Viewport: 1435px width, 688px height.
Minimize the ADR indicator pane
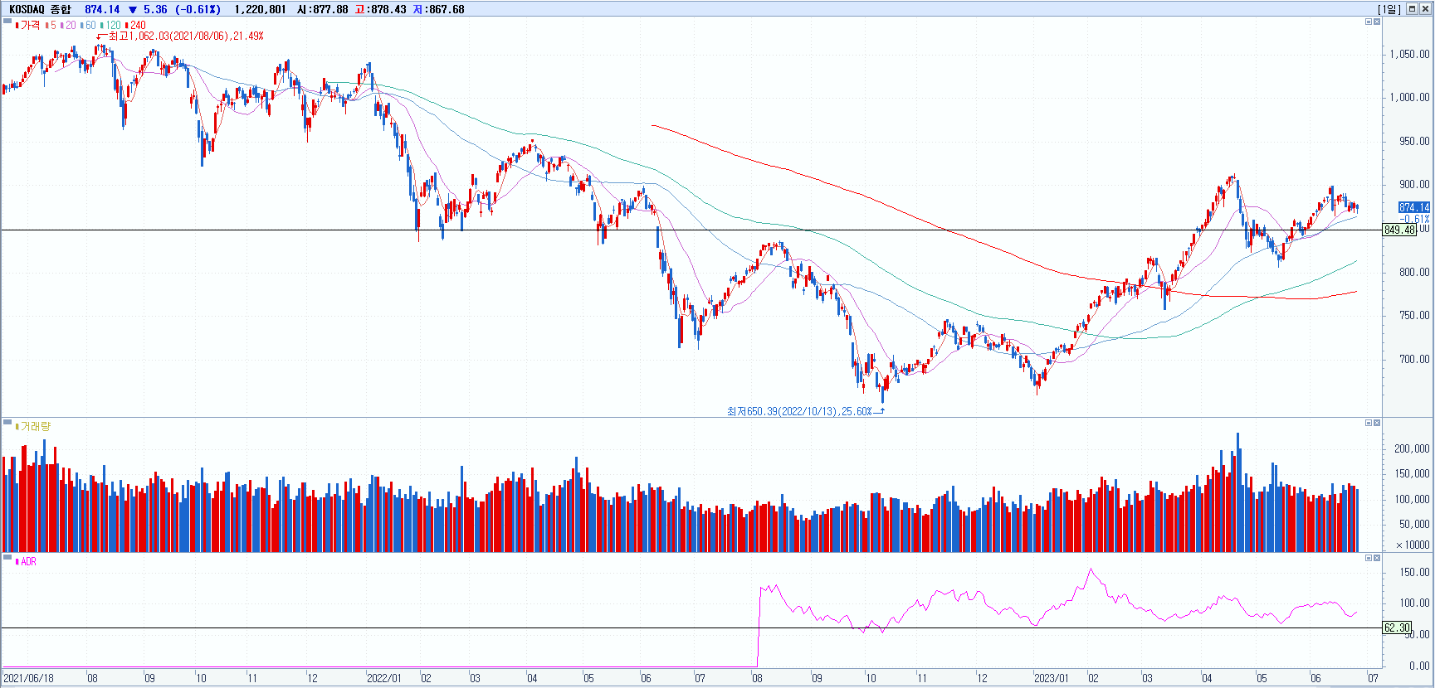[x=1369, y=558]
